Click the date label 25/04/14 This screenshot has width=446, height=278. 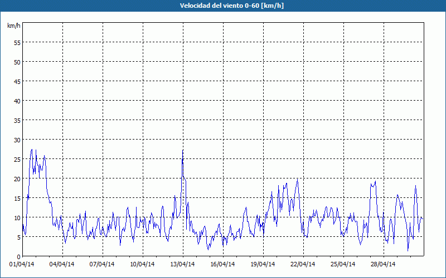click(x=343, y=264)
